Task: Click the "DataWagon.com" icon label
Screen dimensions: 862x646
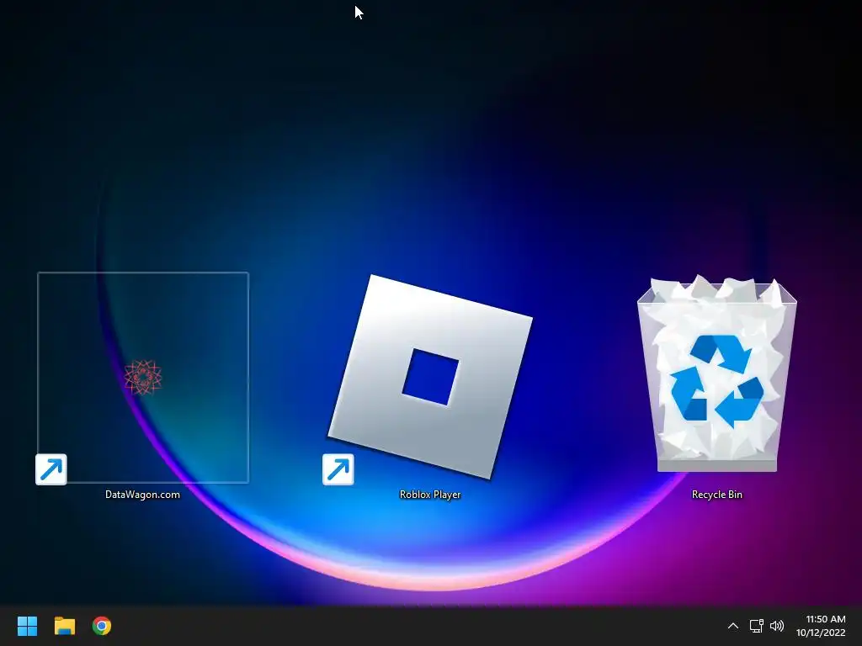Action: point(142,495)
